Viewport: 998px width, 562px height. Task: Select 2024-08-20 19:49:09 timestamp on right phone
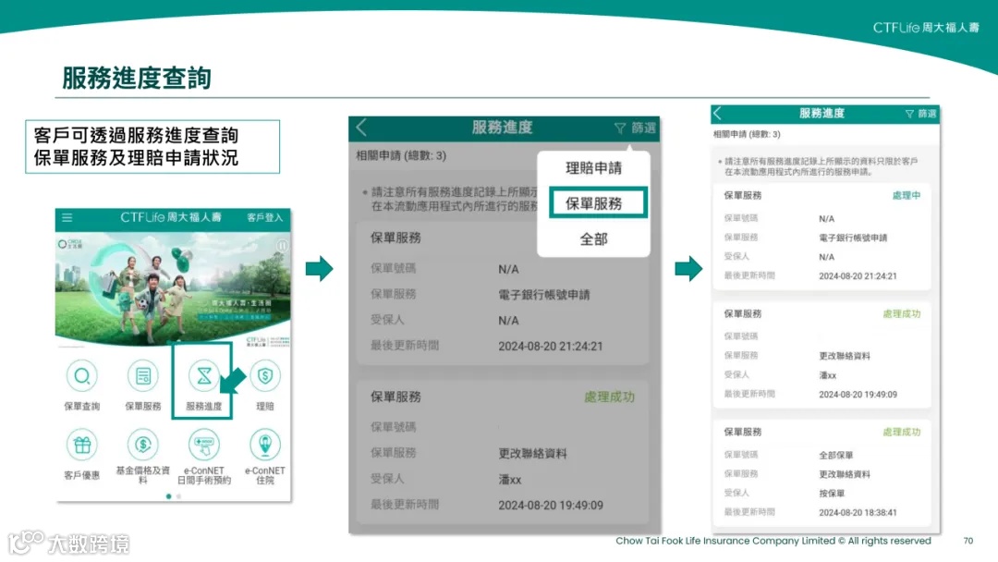(858, 395)
